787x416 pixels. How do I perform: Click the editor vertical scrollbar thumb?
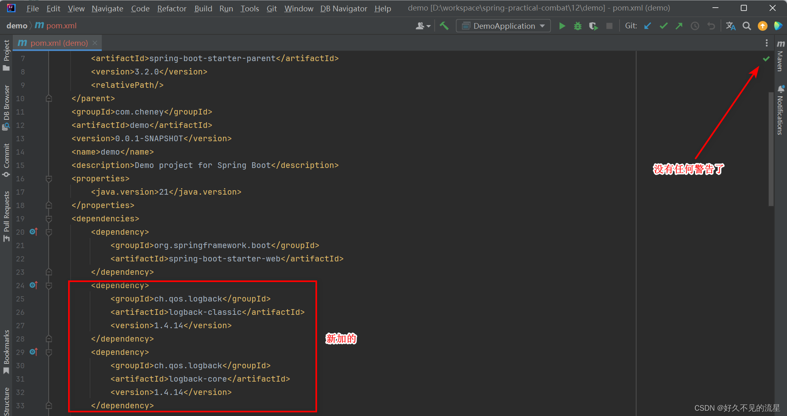(x=771, y=149)
